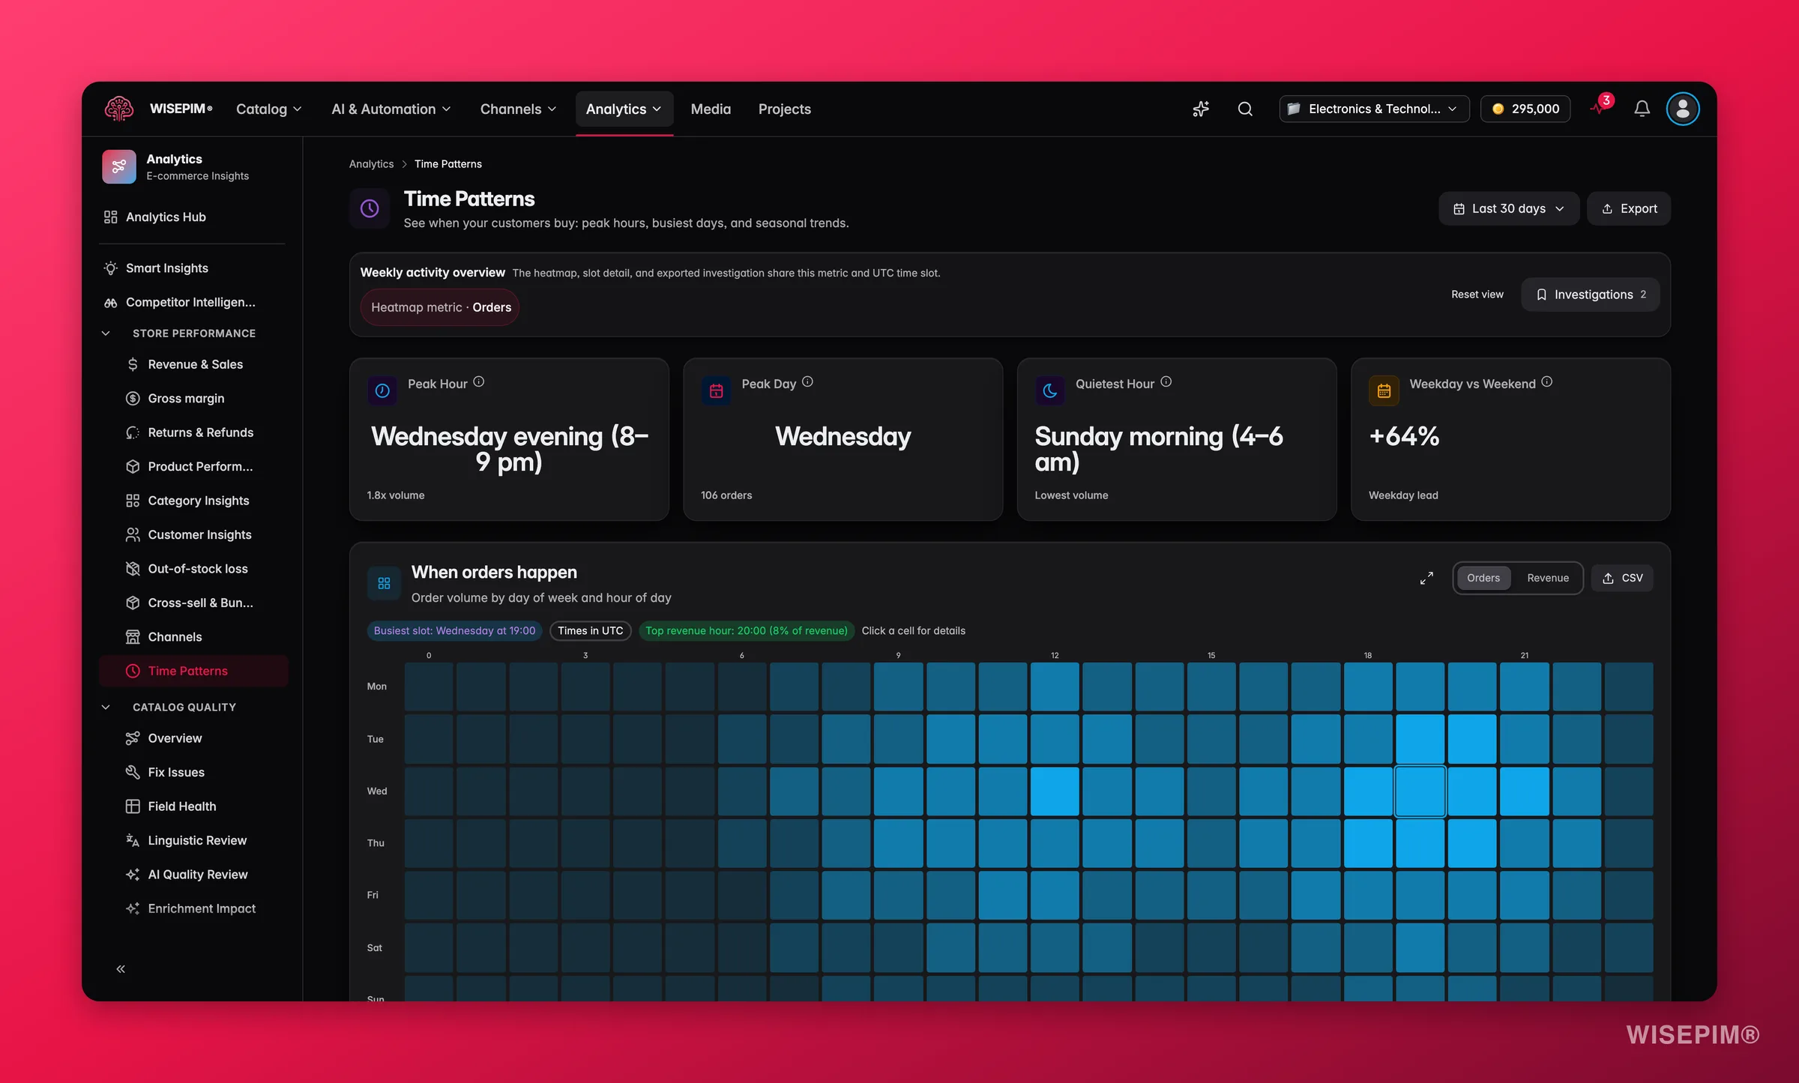Expand the heatmap to fullscreen
Image resolution: width=1799 pixels, height=1083 pixels.
tap(1426, 578)
